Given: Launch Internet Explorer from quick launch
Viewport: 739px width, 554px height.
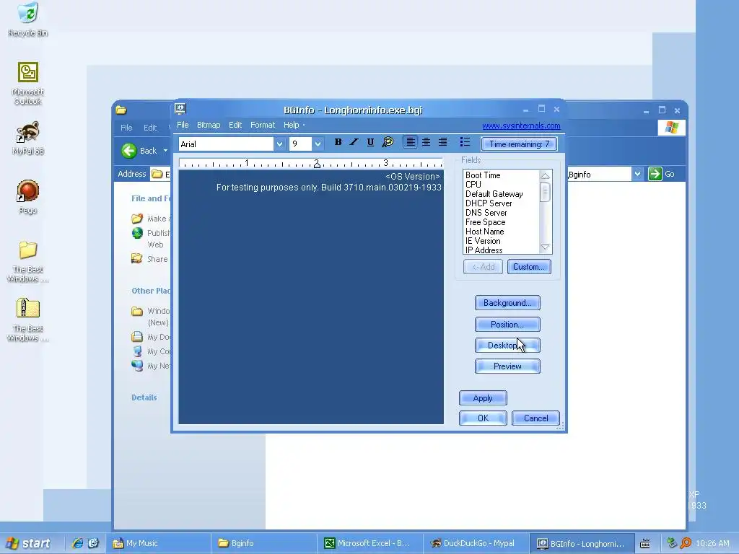Looking at the screenshot, I should 77,543.
